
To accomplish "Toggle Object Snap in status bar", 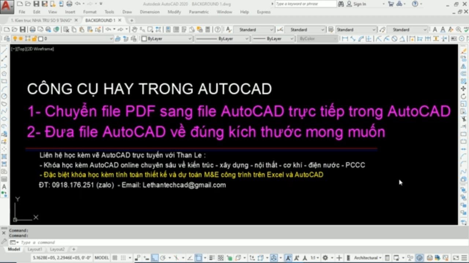I will click(x=198, y=258).
